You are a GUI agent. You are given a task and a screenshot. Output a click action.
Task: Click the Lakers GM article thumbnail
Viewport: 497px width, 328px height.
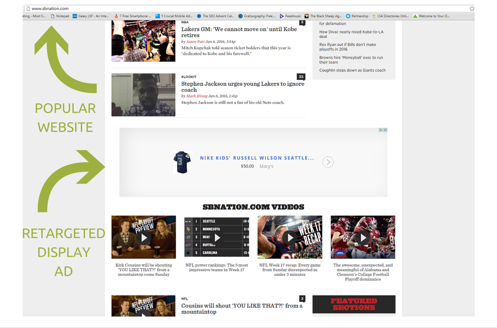[x=143, y=41]
